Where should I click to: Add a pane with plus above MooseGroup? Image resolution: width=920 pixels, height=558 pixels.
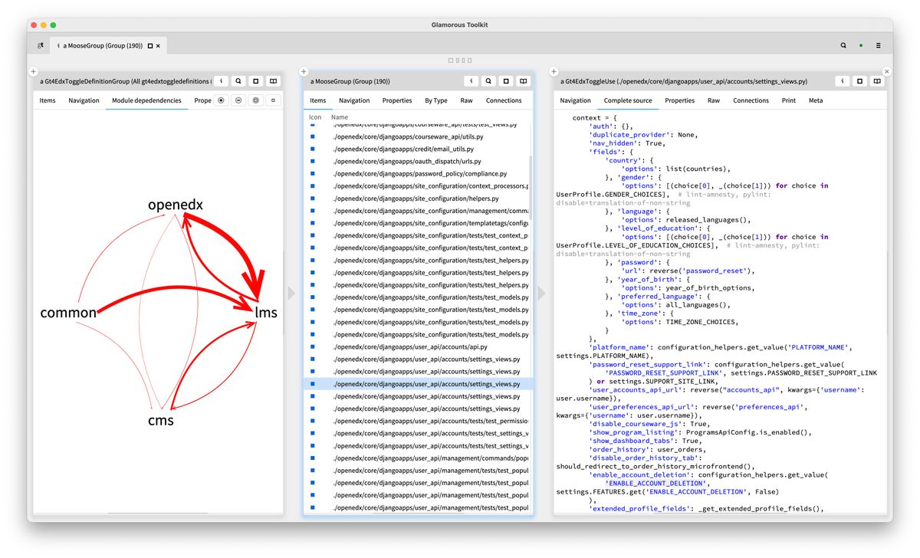(x=304, y=71)
